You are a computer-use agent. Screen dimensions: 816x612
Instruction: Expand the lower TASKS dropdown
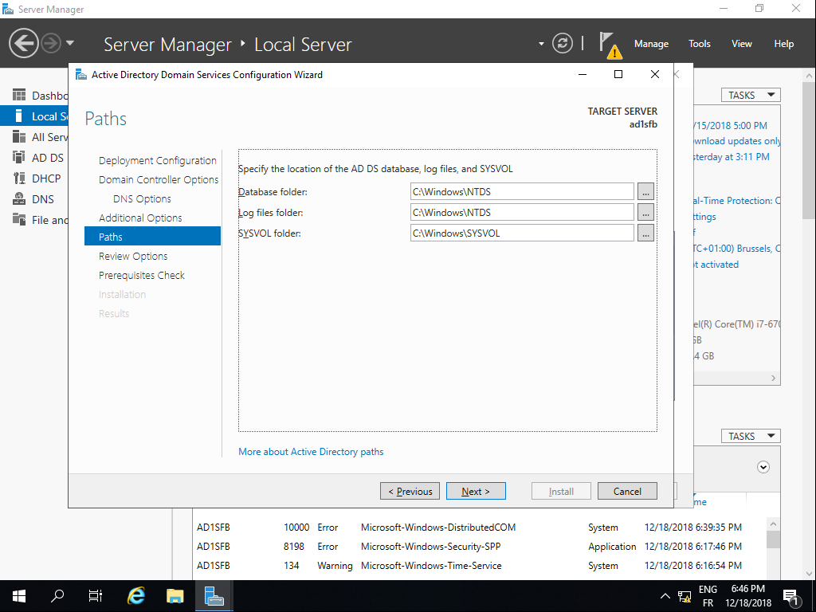pyautogui.click(x=751, y=436)
